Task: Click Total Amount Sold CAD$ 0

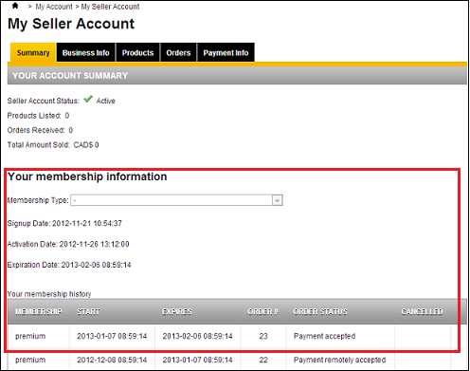Action: [x=53, y=145]
